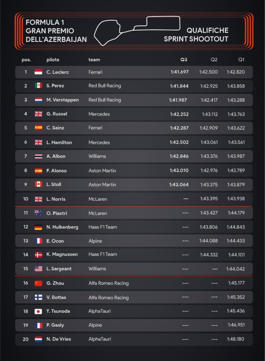Click the Qualifiche Sprint Shootout title

click(x=196, y=35)
